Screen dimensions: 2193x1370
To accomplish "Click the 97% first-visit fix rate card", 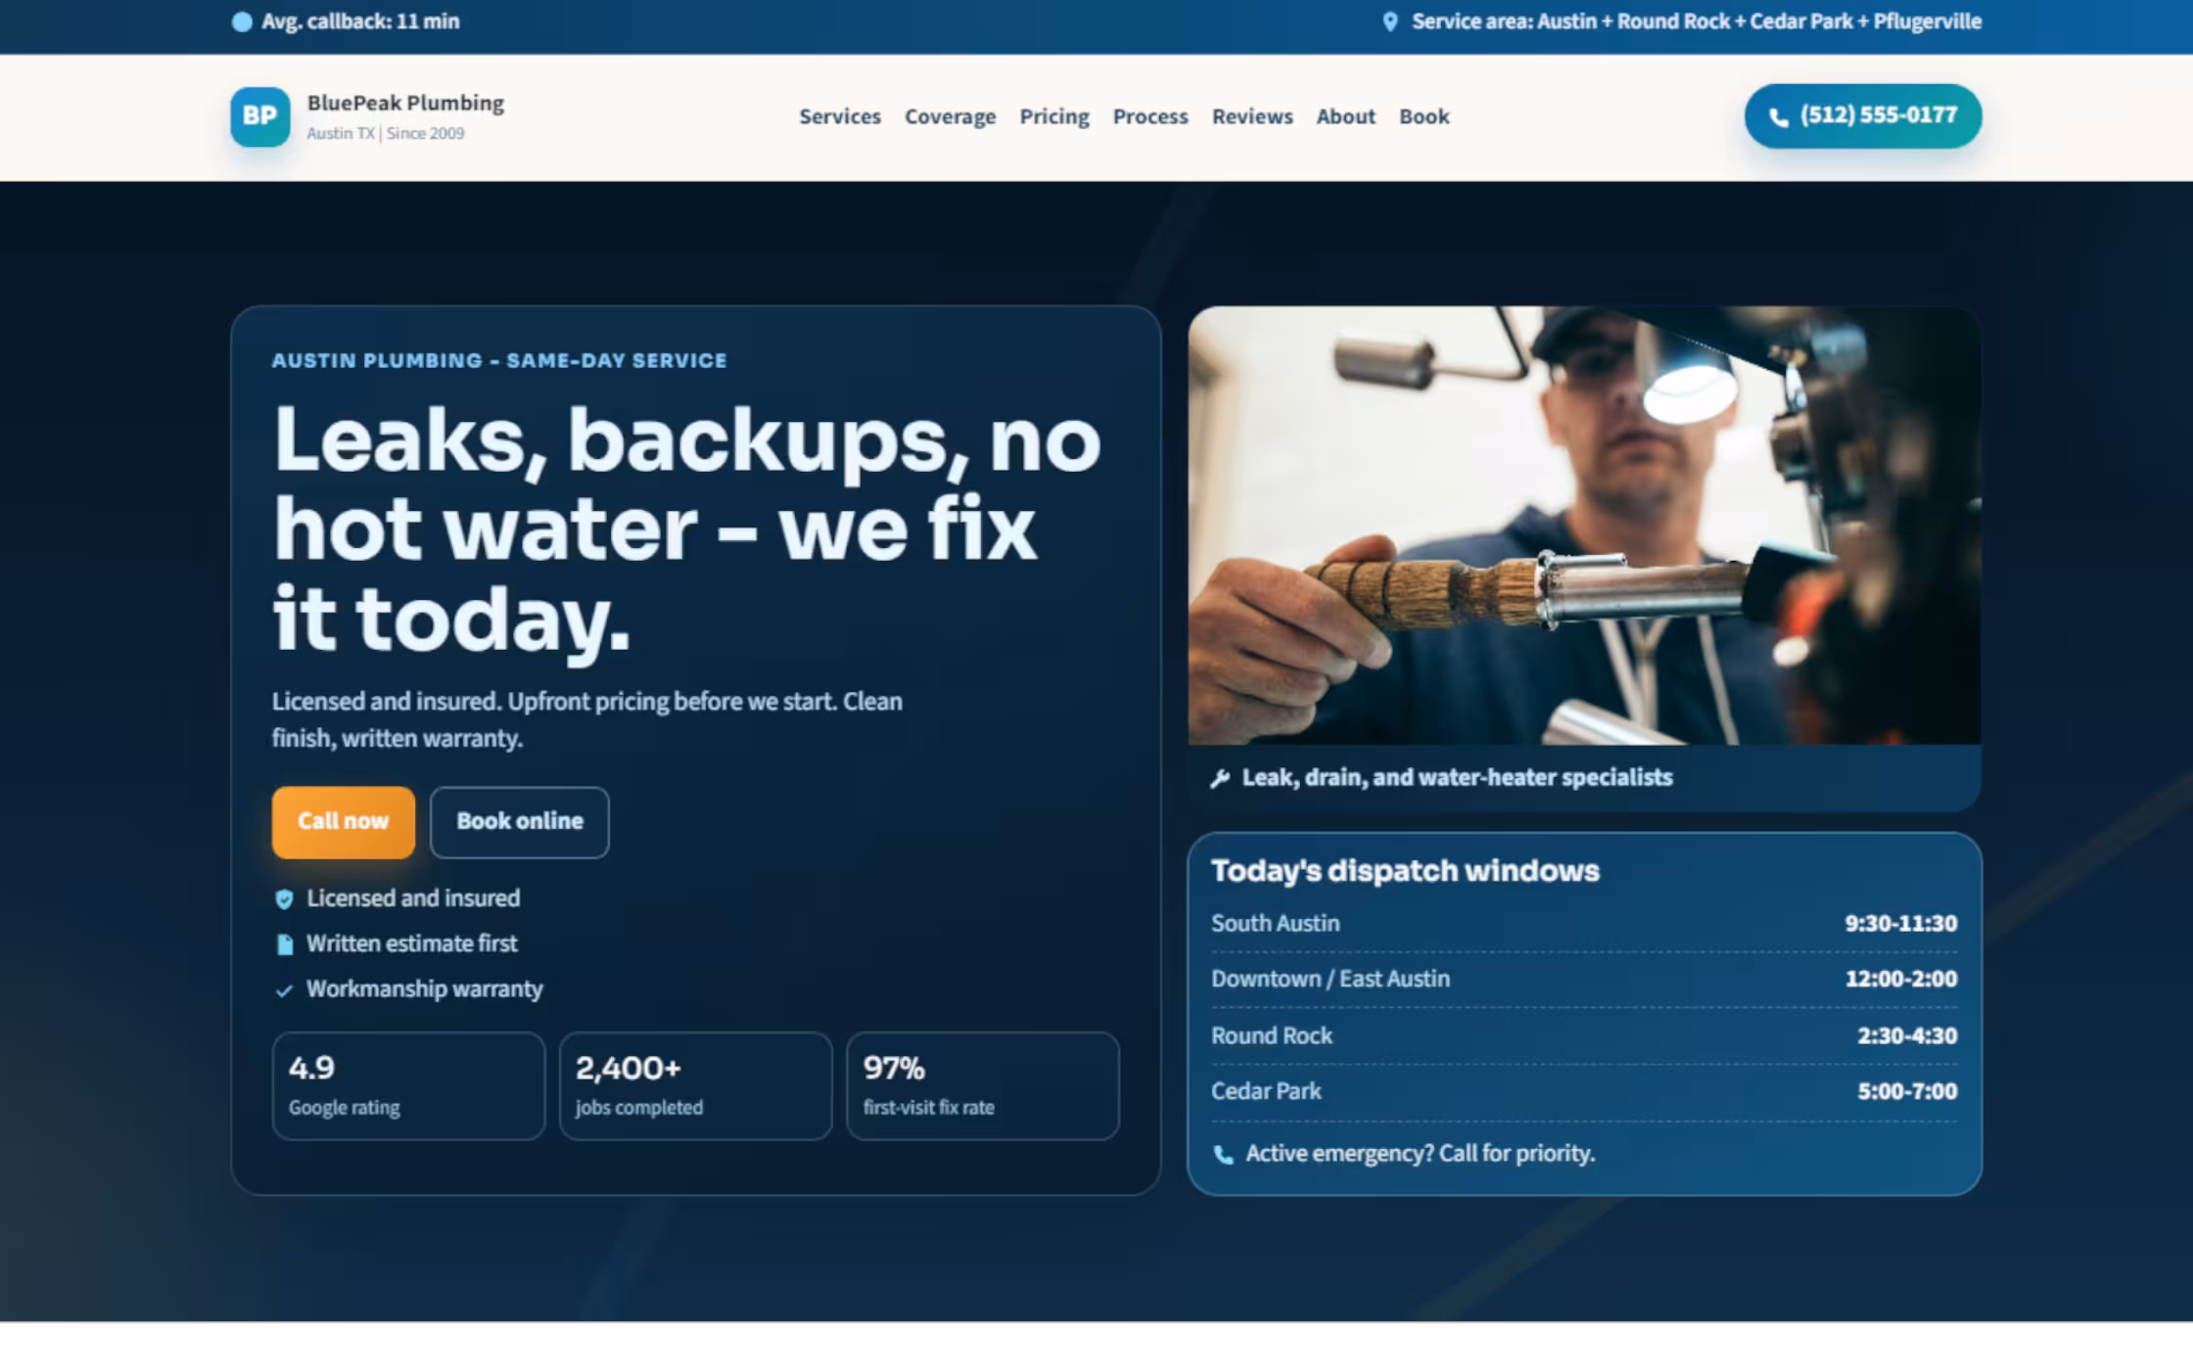I will (x=982, y=1086).
